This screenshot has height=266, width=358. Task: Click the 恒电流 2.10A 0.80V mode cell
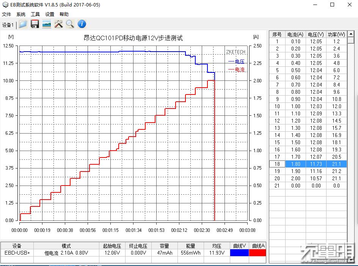pyautogui.click(x=66, y=253)
